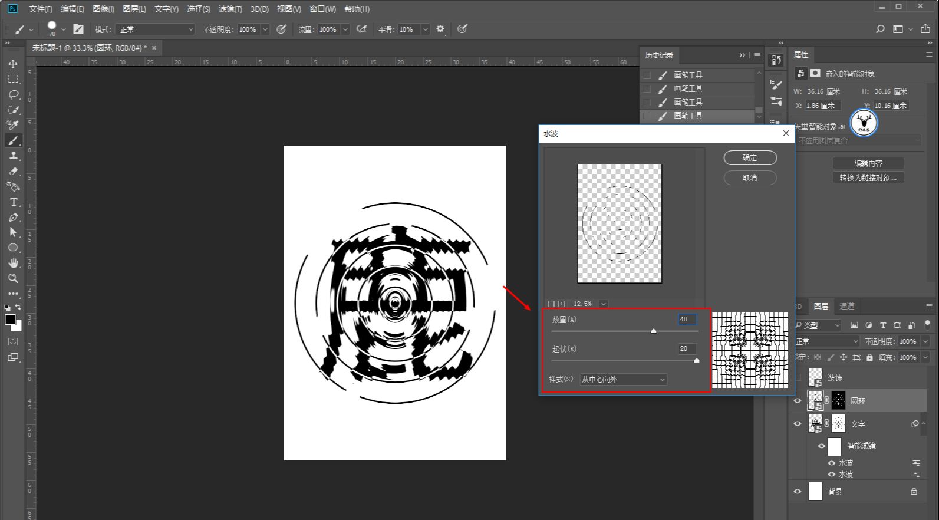Screen dimensions: 939x520
Task: Set history source beside the last 画笔工具 state
Action: [x=647, y=116]
